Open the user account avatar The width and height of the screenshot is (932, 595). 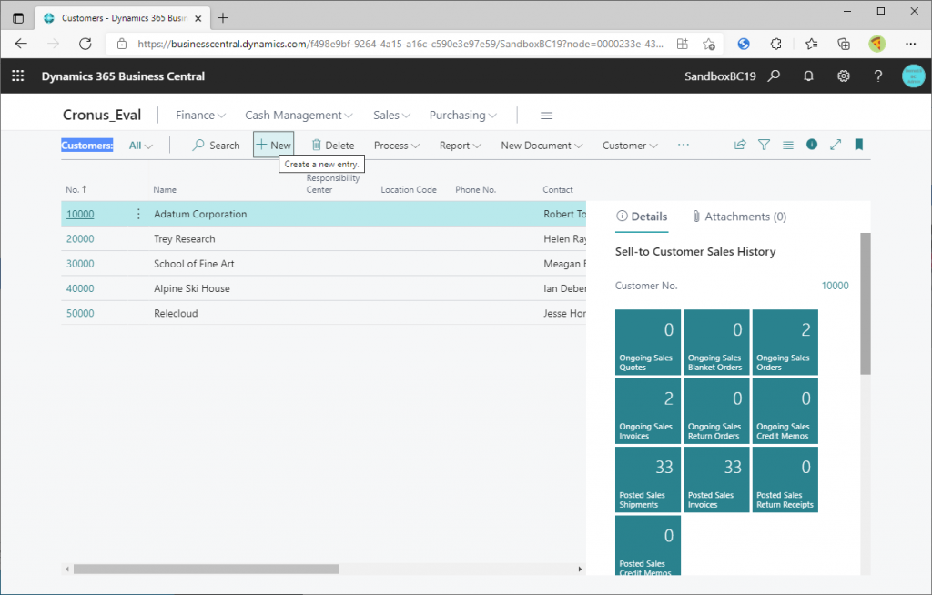point(913,76)
